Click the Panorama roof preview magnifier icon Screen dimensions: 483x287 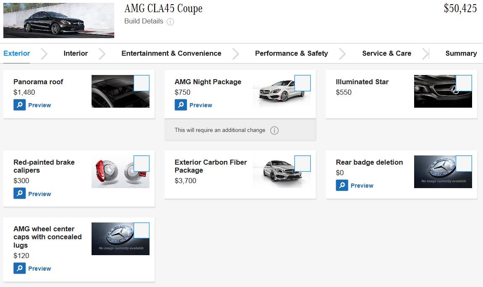(x=19, y=105)
